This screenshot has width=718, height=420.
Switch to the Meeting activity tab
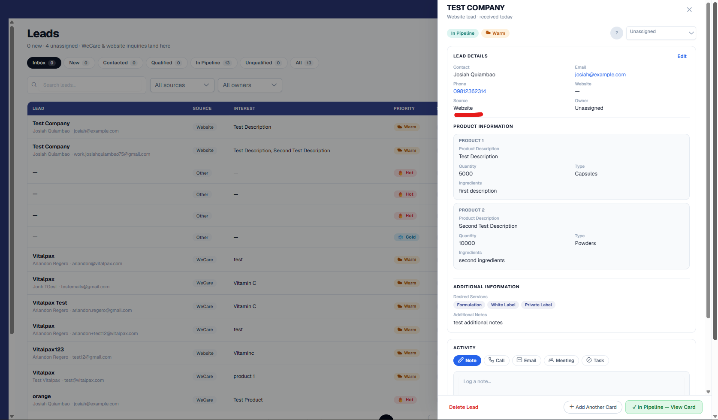[x=561, y=360]
